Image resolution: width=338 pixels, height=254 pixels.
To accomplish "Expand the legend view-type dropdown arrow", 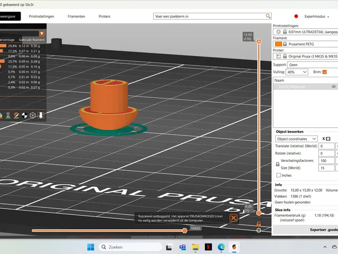I will click(42, 33).
